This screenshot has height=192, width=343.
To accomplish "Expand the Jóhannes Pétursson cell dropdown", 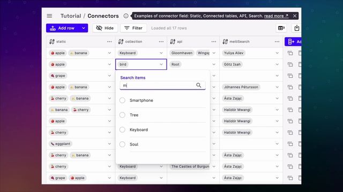I will pyautogui.click(x=277, y=87).
